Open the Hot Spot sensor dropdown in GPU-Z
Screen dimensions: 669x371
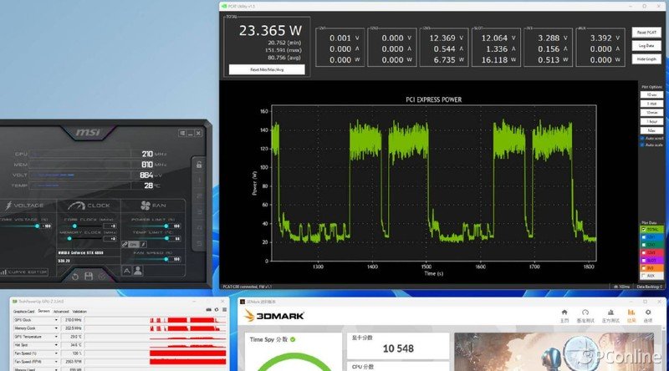56,344
